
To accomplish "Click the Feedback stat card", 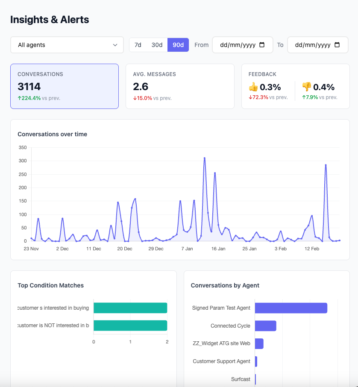I will (295, 86).
